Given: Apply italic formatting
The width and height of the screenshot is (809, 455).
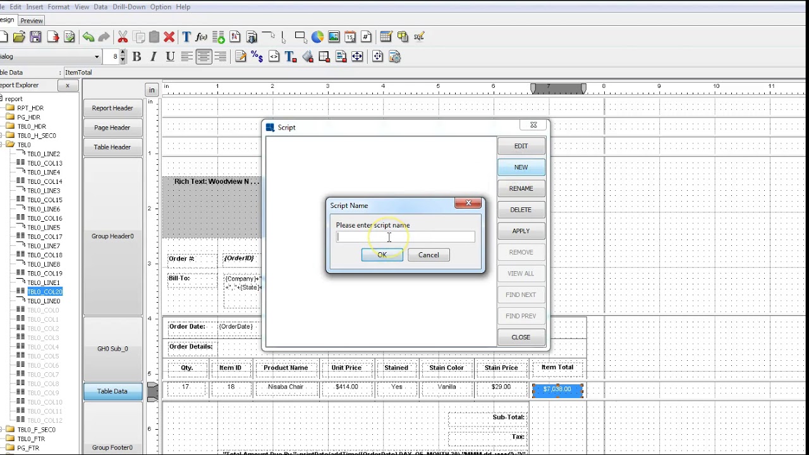Looking at the screenshot, I should click(154, 57).
